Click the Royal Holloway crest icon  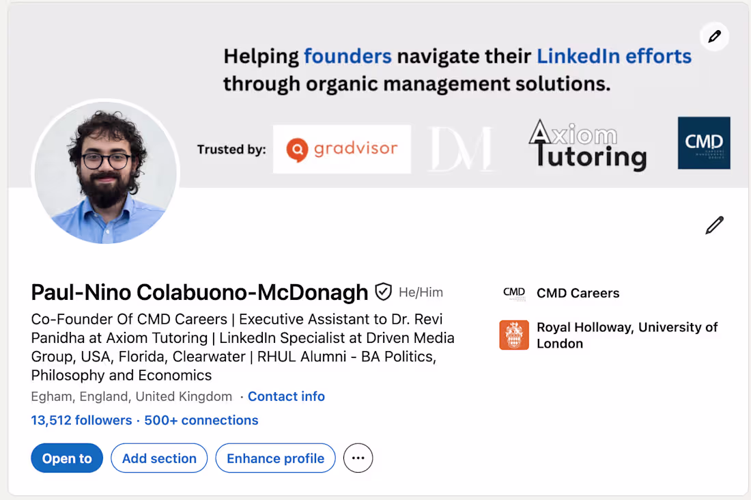(x=514, y=335)
